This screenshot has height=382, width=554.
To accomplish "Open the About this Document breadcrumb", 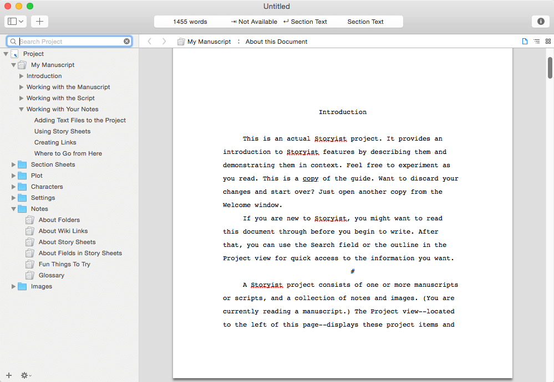I will (x=276, y=41).
